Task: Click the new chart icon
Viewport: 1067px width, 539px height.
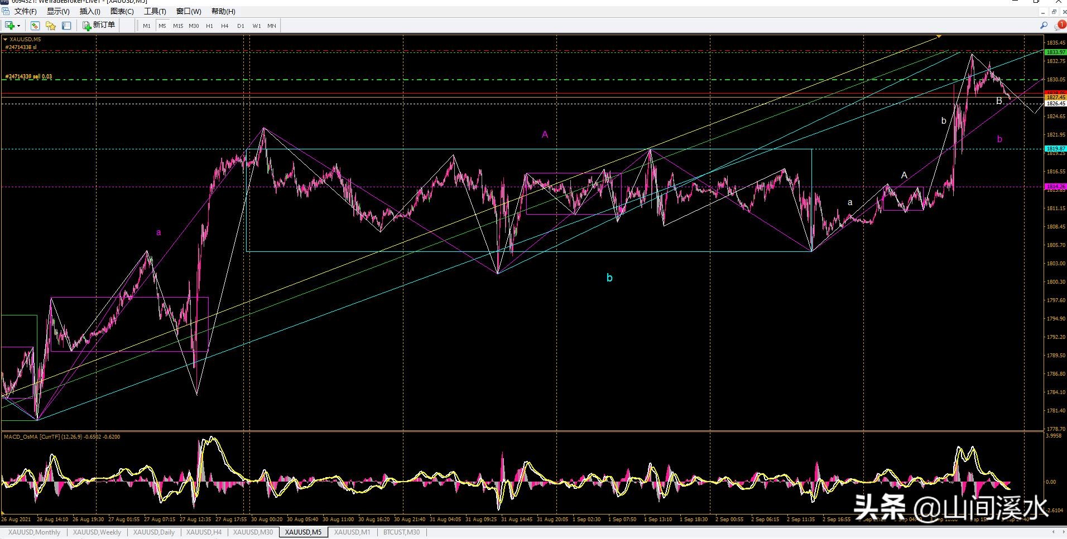Action: (9, 26)
